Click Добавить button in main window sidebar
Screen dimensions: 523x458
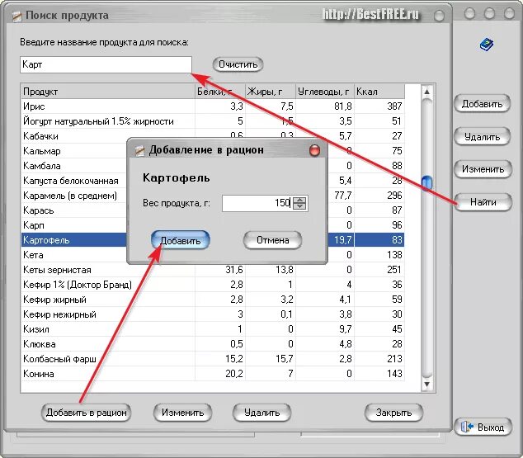click(x=483, y=104)
